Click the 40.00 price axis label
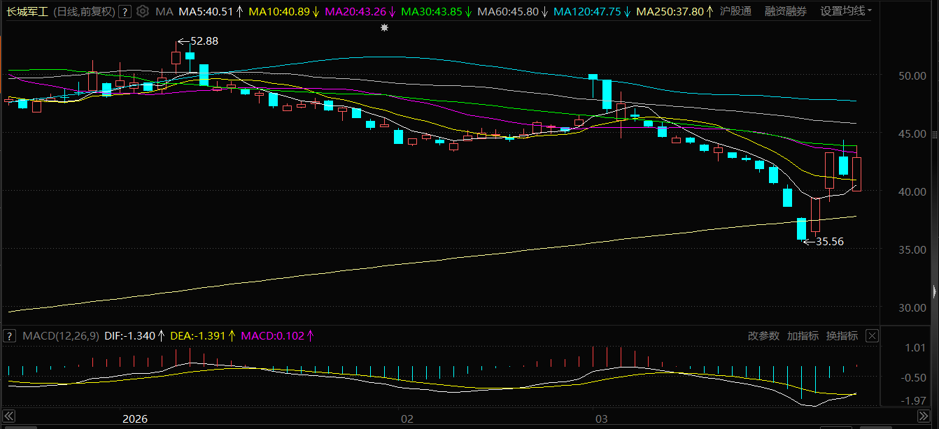 913,191
